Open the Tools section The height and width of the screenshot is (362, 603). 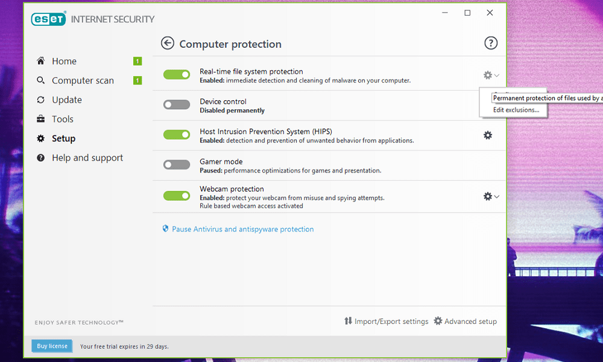63,119
